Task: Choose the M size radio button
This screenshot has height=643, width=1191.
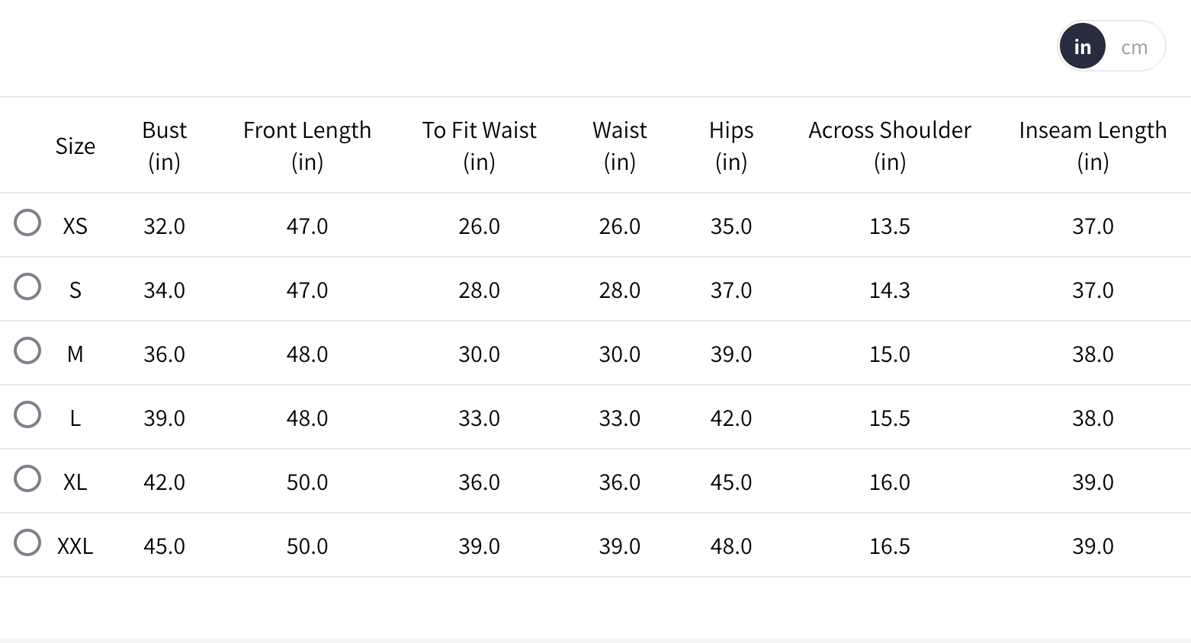Action: [27, 350]
